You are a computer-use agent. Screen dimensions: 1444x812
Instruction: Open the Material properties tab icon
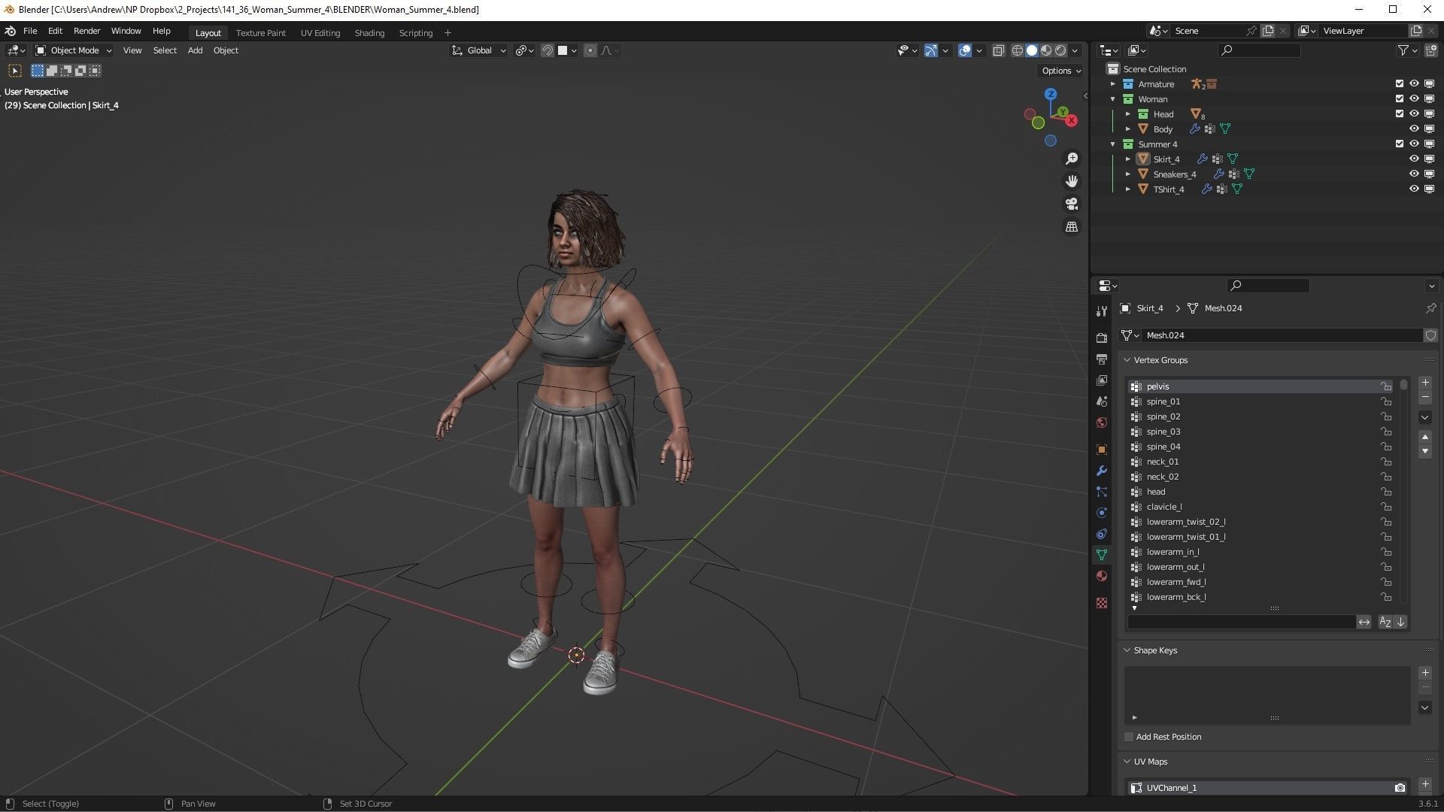tap(1102, 576)
